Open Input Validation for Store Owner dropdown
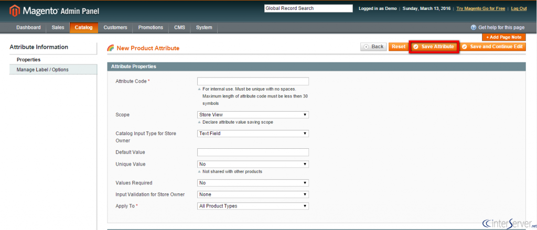537x230 pixels. [x=253, y=194]
